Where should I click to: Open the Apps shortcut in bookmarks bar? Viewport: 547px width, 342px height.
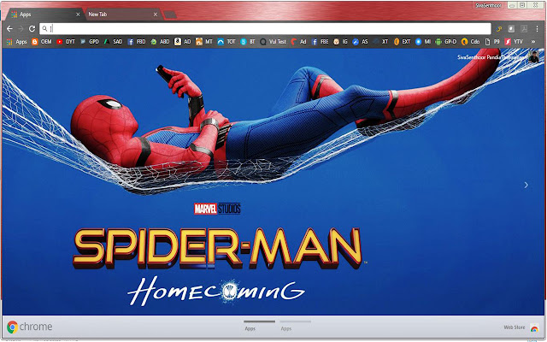[x=16, y=42]
